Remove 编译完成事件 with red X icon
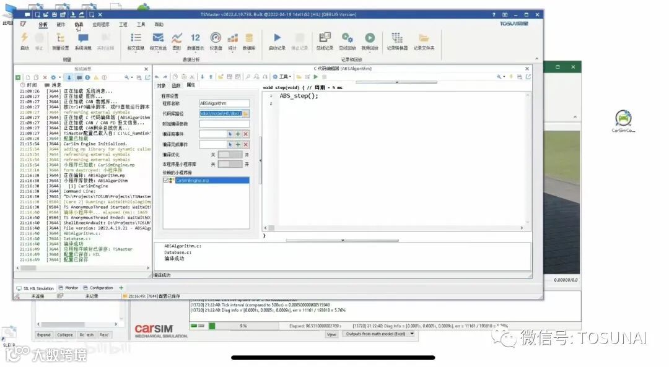Image resolution: width=669 pixels, height=367 pixels. tap(246, 144)
